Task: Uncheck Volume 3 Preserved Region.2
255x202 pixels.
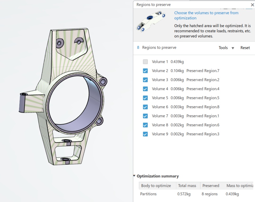Action: point(145,80)
